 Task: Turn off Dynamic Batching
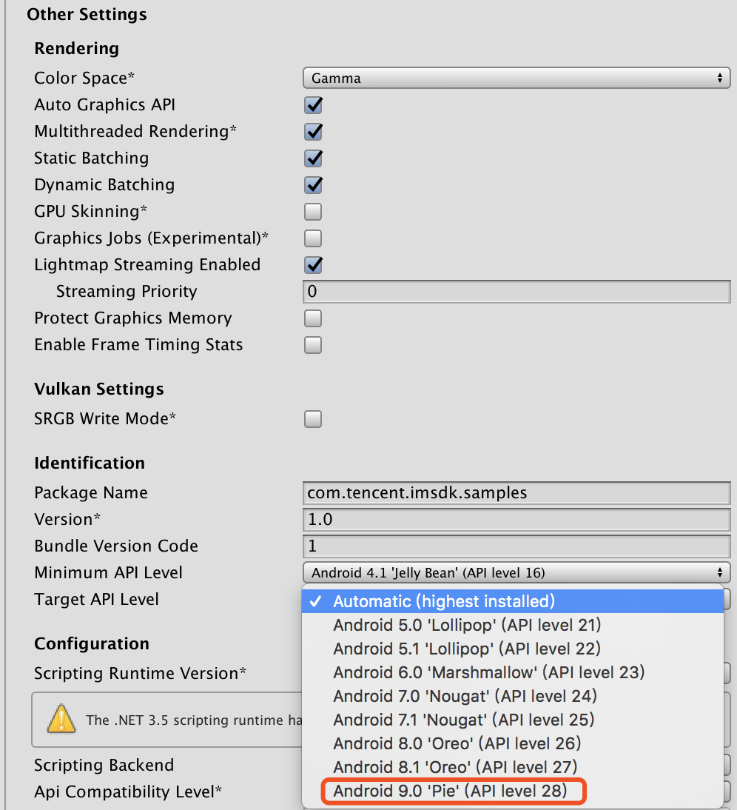tap(313, 185)
